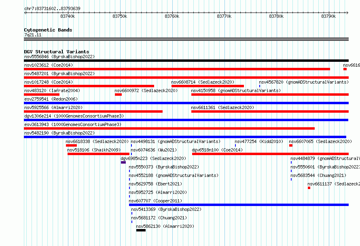Open nsv4567820 gnomAD variant label

[304, 82]
